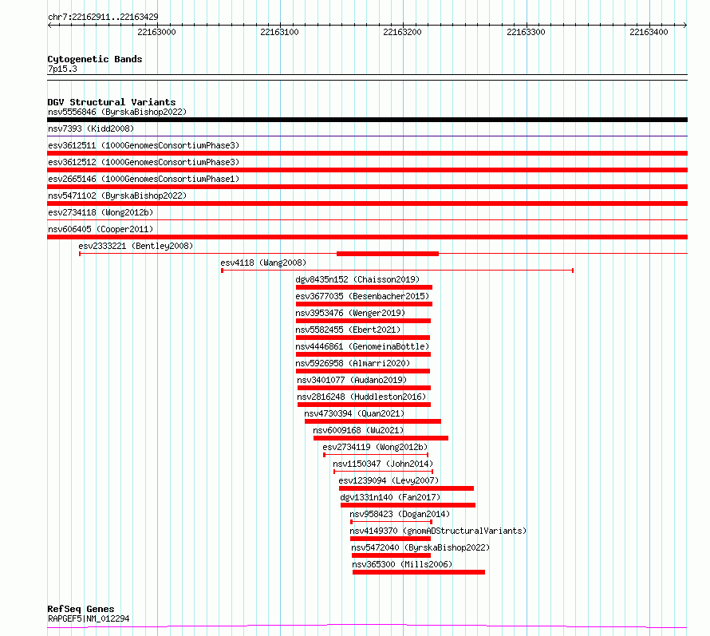This screenshot has height=636, width=710.
Task: Select nsv5582455 (Ebert2021) variant
Action: (348, 330)
